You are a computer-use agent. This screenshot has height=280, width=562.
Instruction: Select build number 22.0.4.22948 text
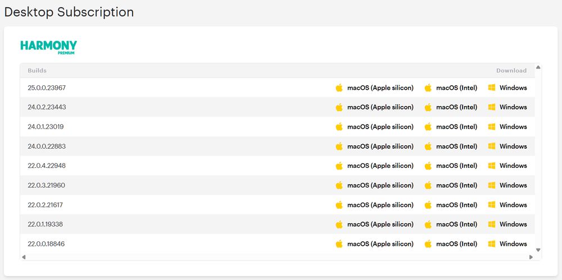coord(47,166)
